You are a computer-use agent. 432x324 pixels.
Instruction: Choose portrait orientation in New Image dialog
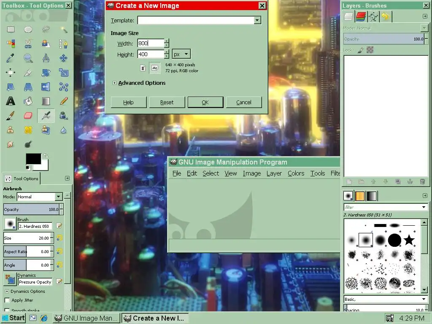[143, 68]
